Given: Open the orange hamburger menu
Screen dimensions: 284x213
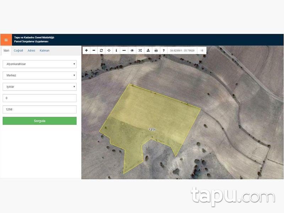Looking at the screenshot, I should point(6,40).
